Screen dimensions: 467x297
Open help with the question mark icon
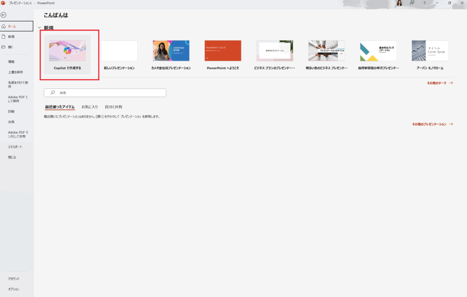pos(425,3)
